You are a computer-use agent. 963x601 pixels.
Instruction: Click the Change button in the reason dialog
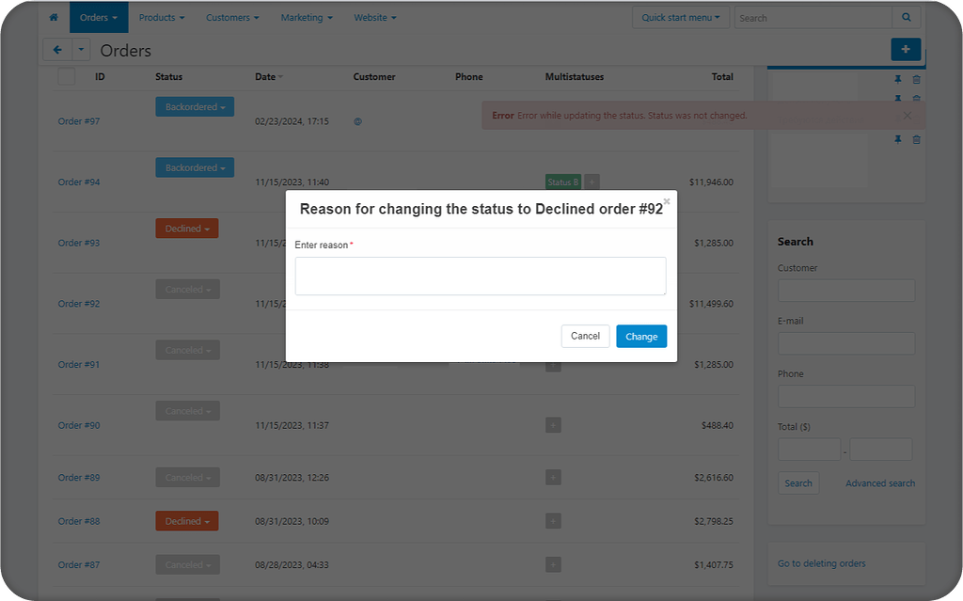[641, 336]
